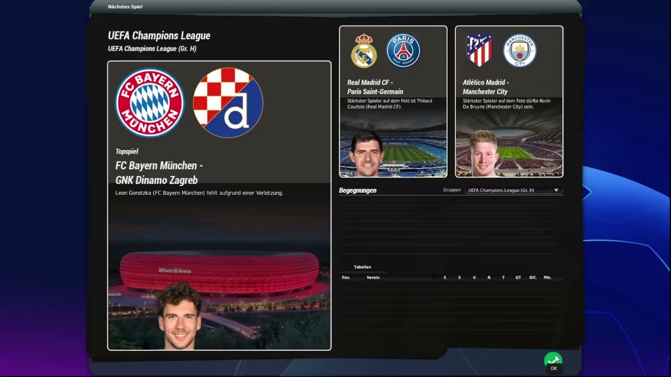This screenshot has height=377, width=671.
Task: Click the Atlético Madrid crest
Action: click(x=479, y=50)
